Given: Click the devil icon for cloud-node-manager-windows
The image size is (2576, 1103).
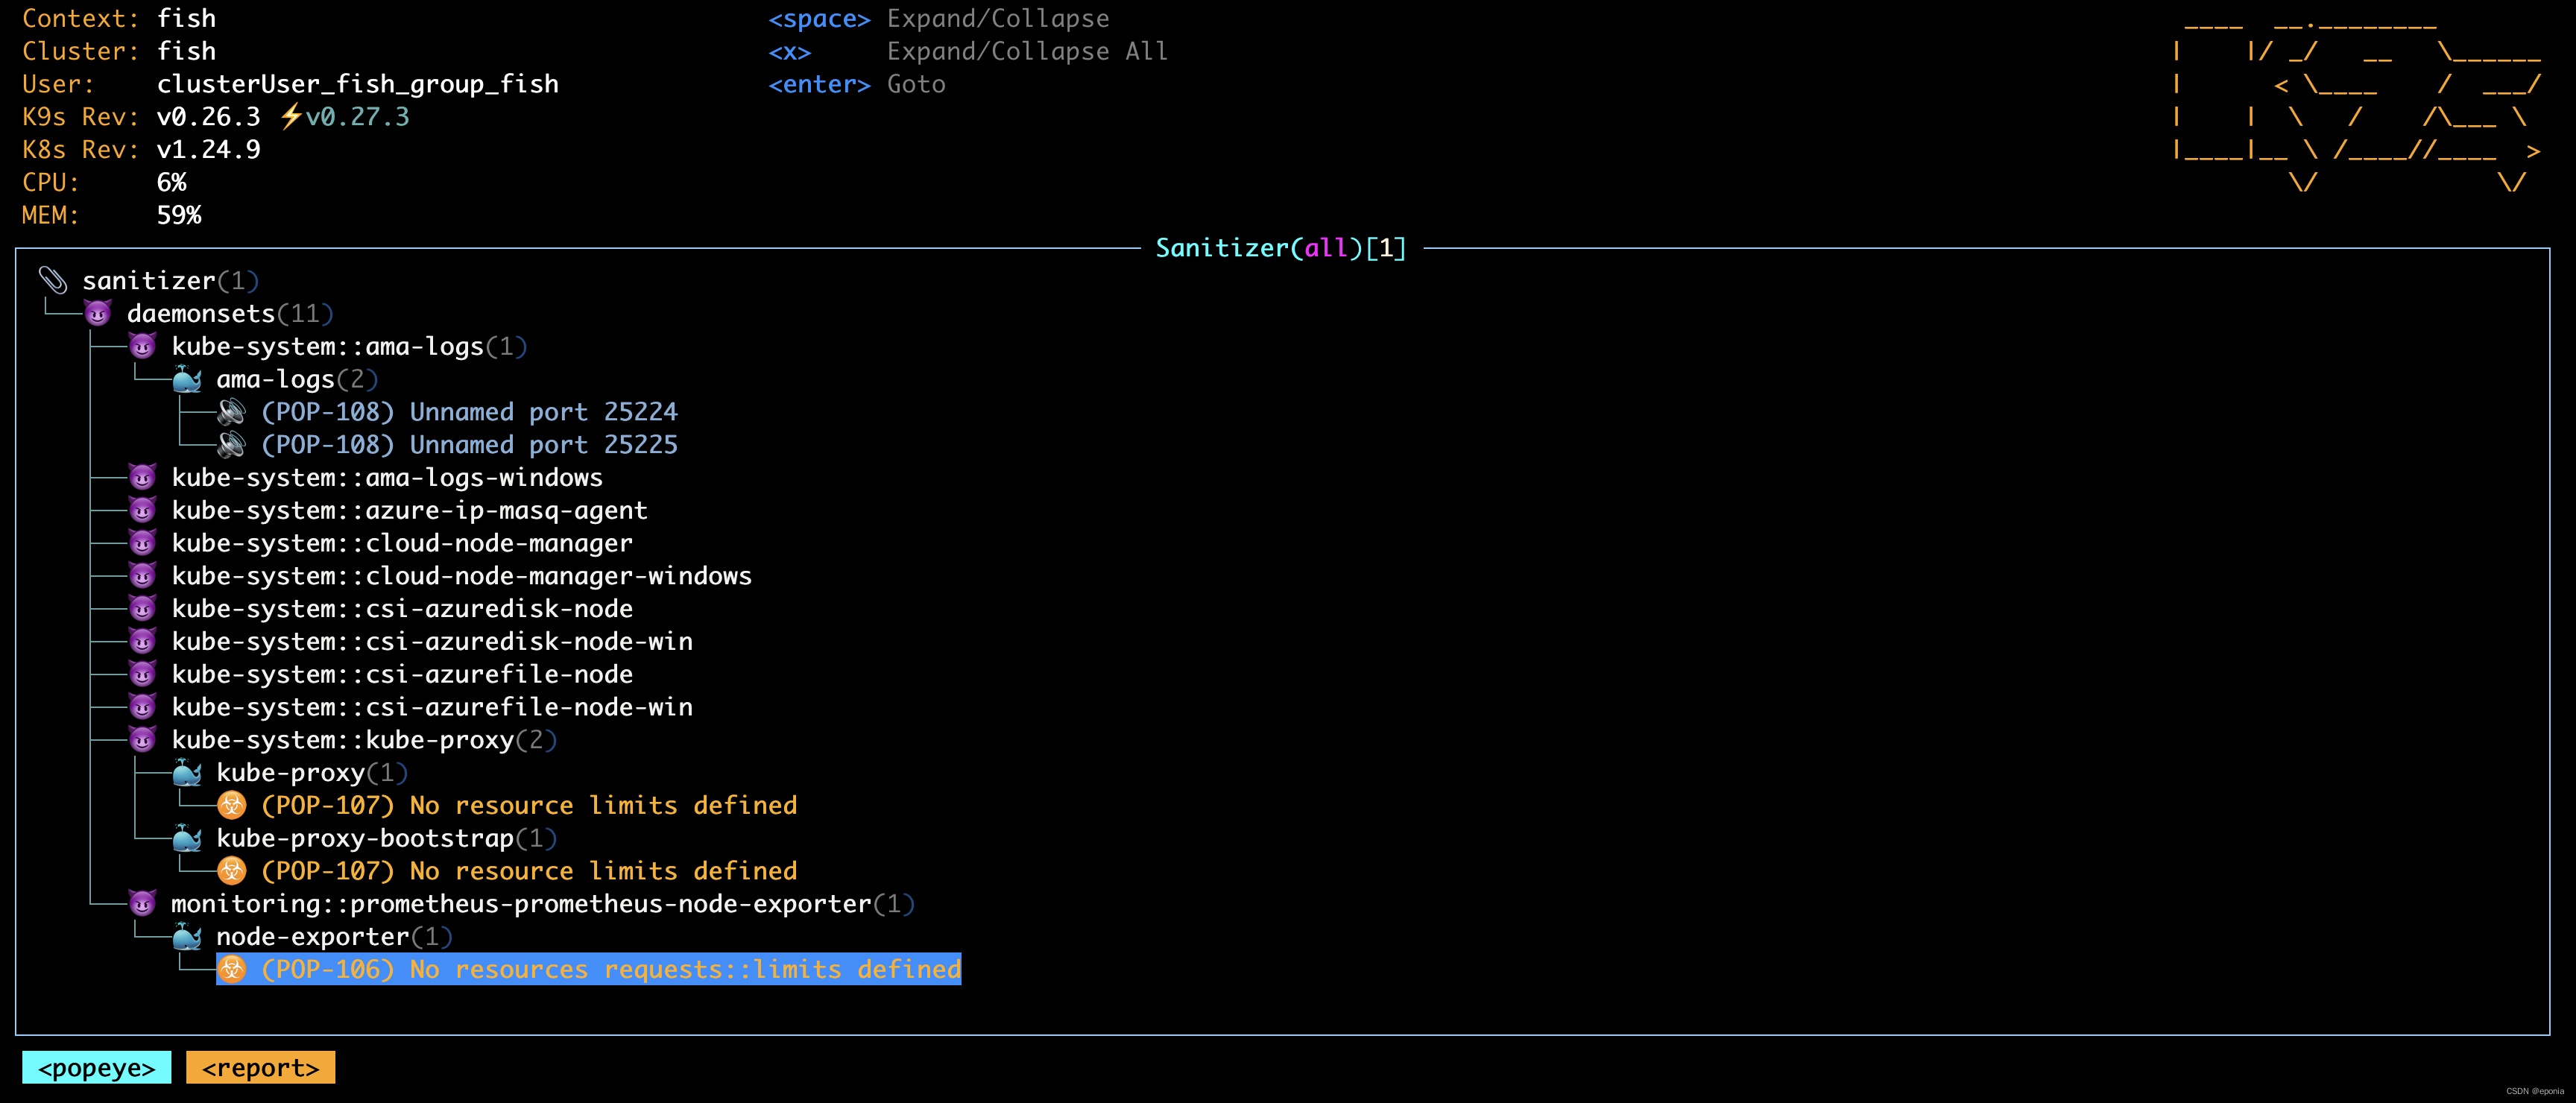Looking at the screenshot, I should click(143, 576).
